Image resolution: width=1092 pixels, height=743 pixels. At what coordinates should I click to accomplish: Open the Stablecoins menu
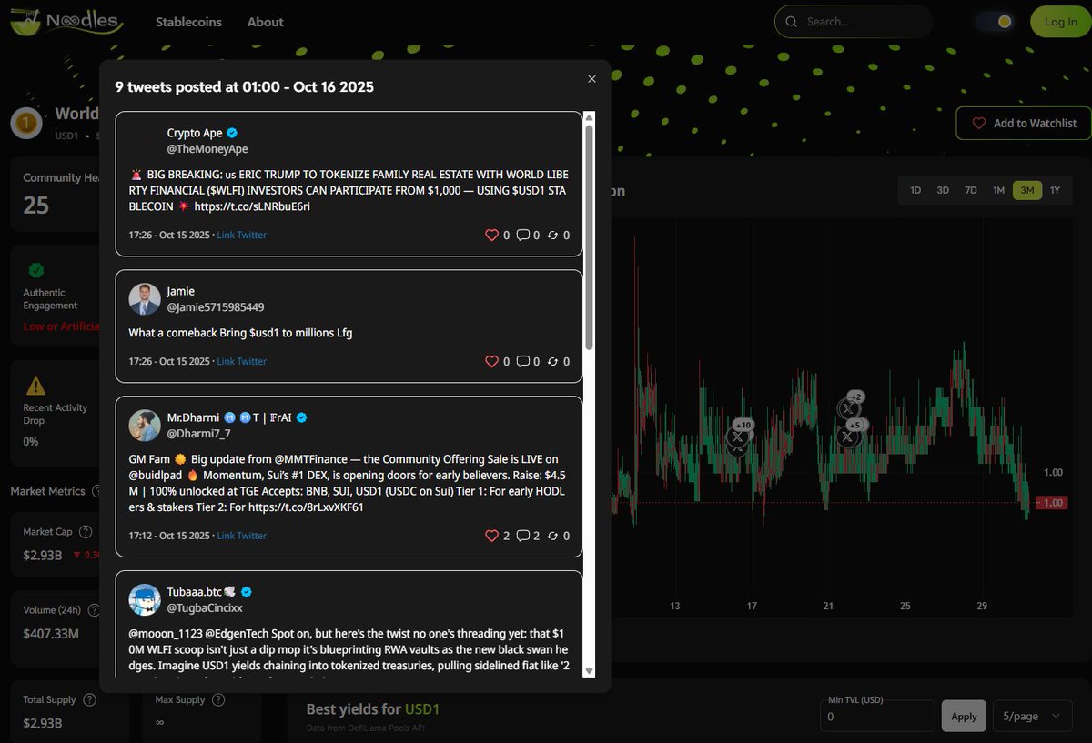188,22
